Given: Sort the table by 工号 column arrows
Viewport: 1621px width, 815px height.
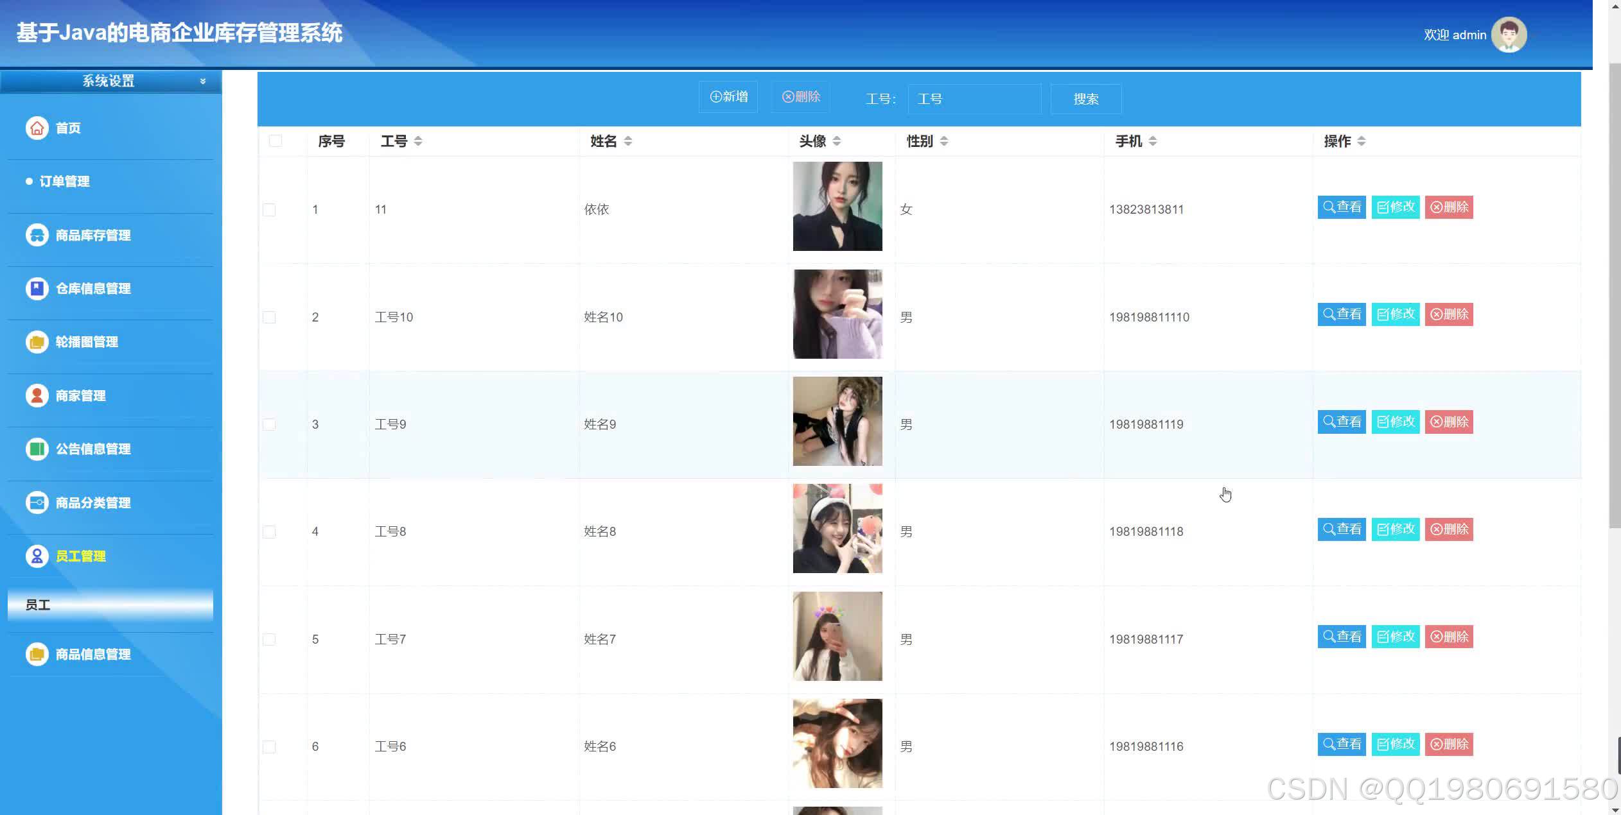Looking at the screenshot, I should coord(418,141).
